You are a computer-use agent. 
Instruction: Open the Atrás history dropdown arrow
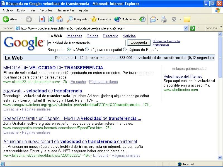21,19
